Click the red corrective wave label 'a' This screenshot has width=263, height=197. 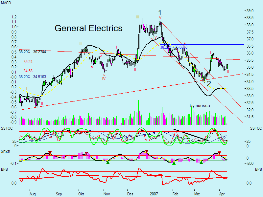coord(92,67)
